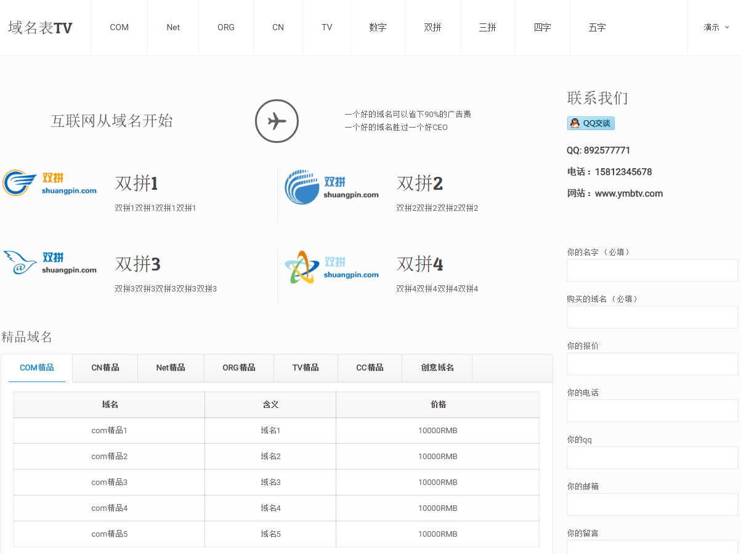Viewport: 741px width, 554px height.
Task: Click the 精品域名 section heading
Action: 27,337
